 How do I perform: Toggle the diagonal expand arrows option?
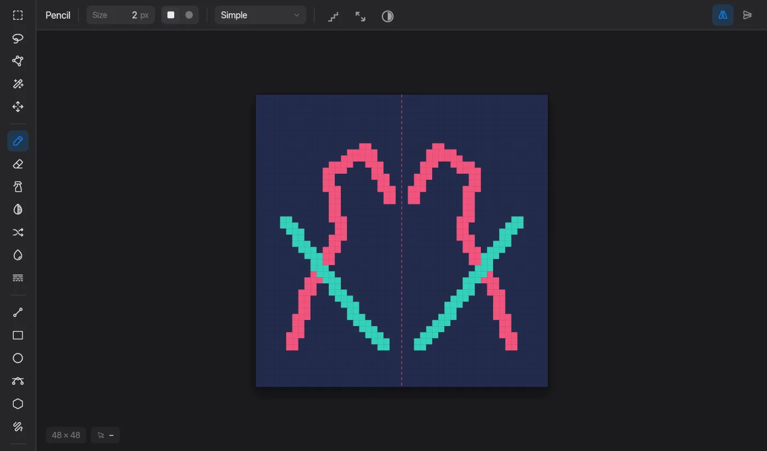pyautogui.click(x=360, y=16)
